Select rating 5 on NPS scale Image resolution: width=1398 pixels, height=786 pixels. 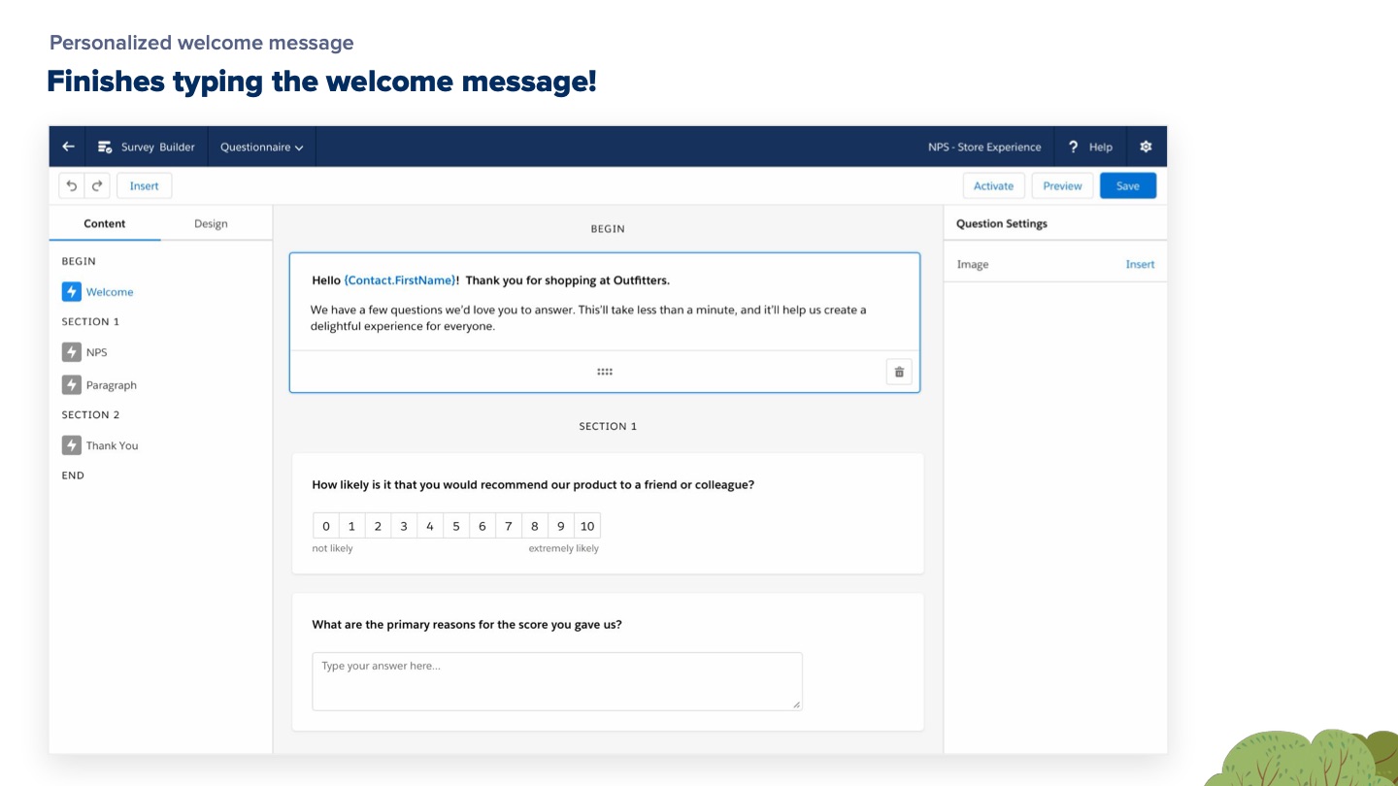coord(456,526)
